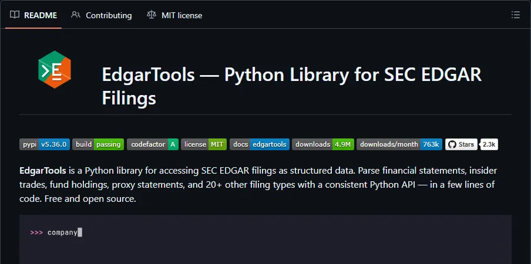The image size is (531, 264).
Task: Open the downloads 4.9M badge
Action: (x=323, y=144)
